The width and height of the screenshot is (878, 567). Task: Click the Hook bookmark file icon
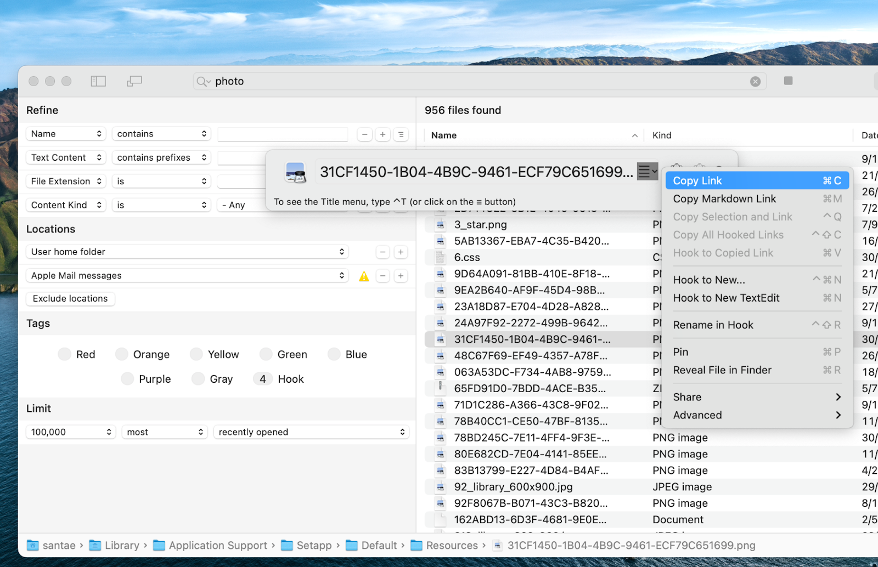click(x=296, y=172)
